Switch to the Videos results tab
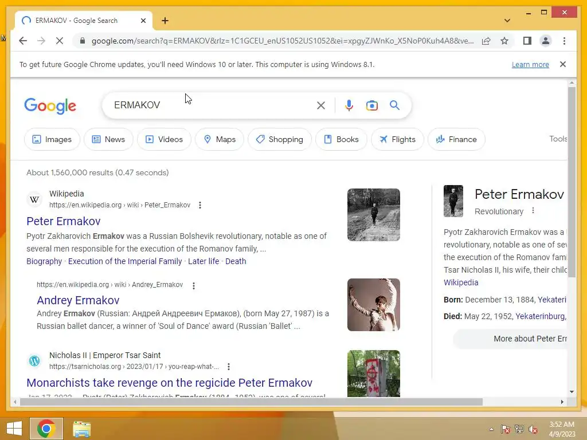The height and width of the screenshot is (440, 587). click(164, 139)
